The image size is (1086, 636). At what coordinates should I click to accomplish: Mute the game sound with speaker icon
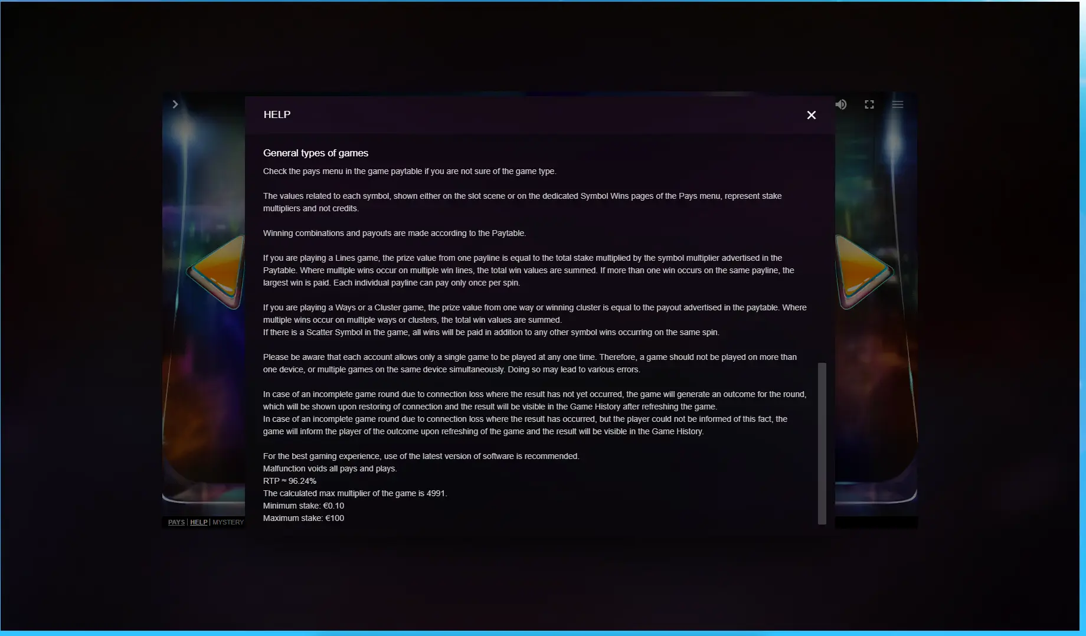tap(841, 104)
